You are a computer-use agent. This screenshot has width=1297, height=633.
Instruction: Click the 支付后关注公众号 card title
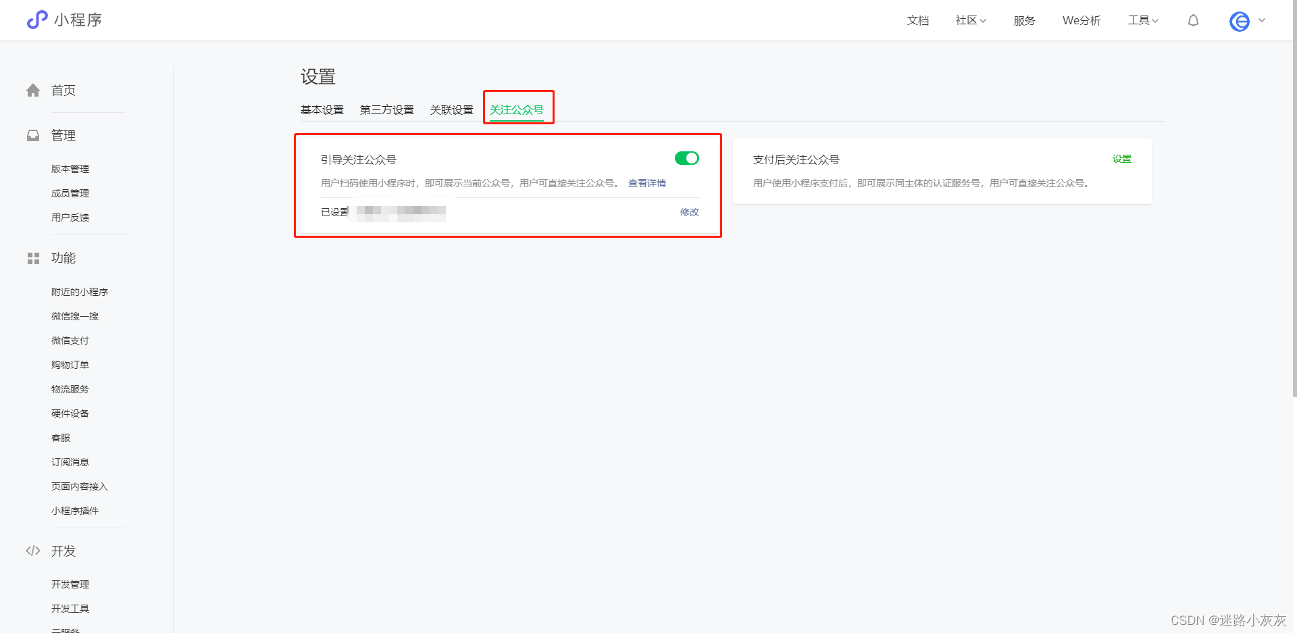pos(796,159)
